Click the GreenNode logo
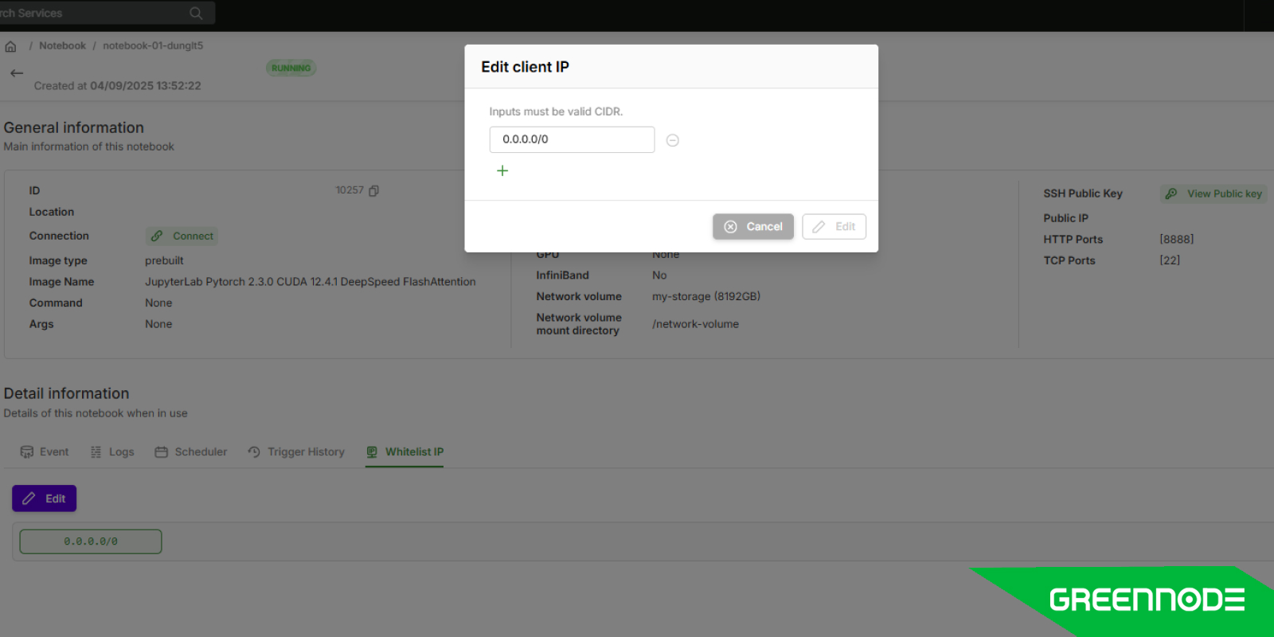This screenshot has width=1274, height=637. (x=1146, y=600)
